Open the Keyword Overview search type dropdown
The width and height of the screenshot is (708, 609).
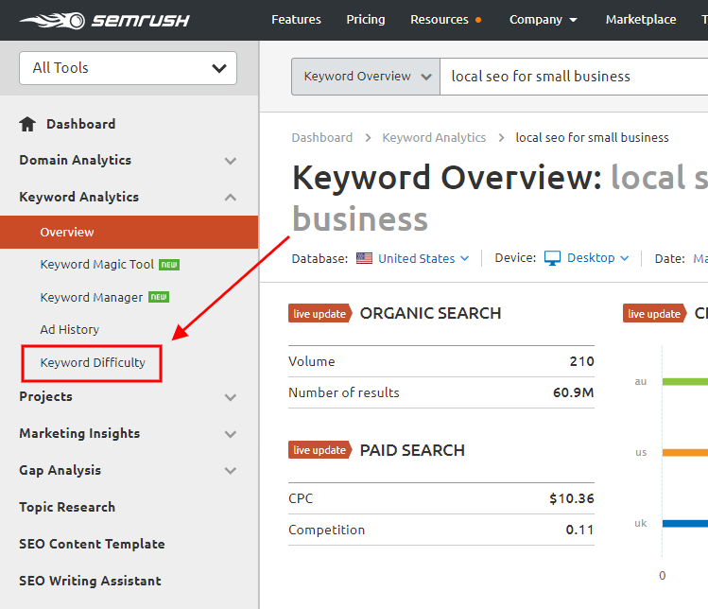pyautogui.click(x=366, y=77)
